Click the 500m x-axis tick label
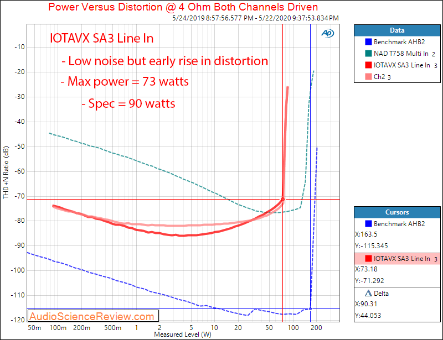Image resolution: width=443 pixels, height=340 pixels. (112, 328)
